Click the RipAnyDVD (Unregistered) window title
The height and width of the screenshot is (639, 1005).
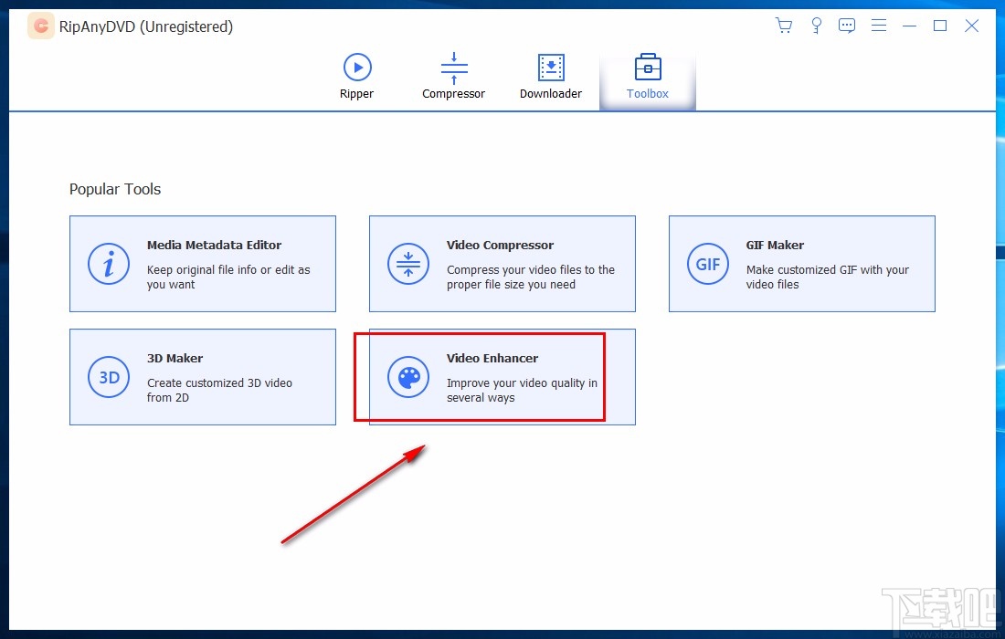(146, 26)
